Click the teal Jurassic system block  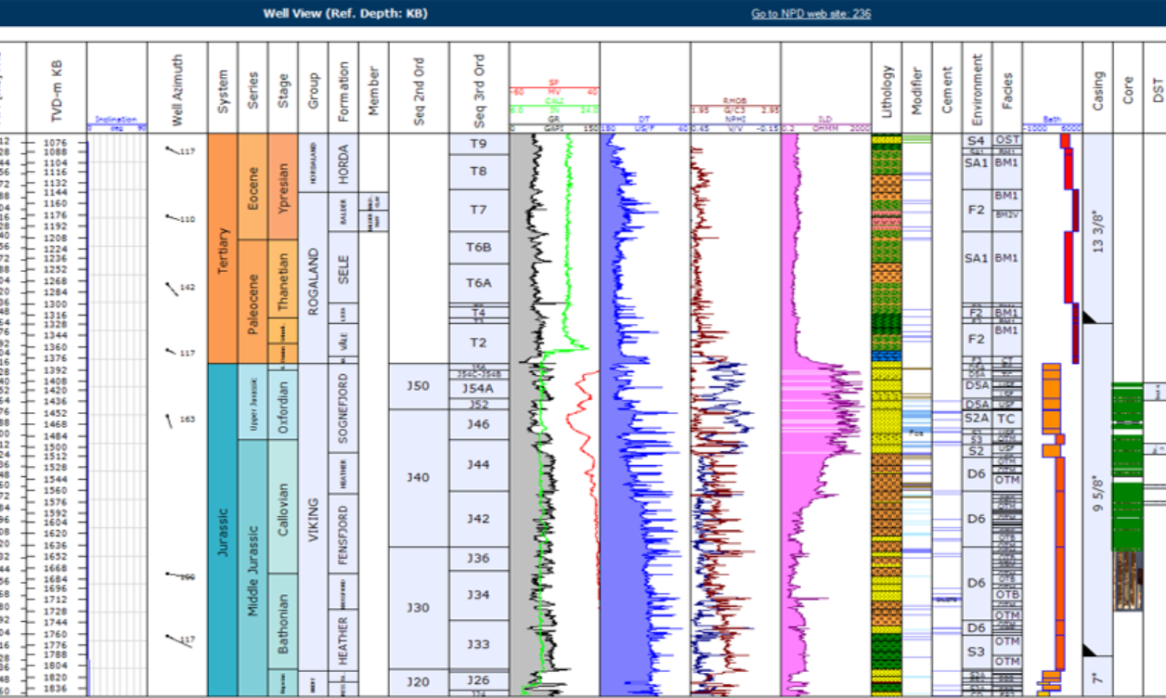pyautogui.click(x=222, y=529)
